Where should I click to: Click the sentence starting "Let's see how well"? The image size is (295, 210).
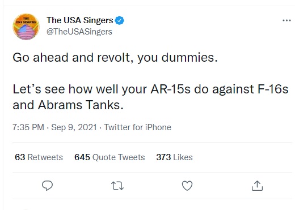click(150, 97)
